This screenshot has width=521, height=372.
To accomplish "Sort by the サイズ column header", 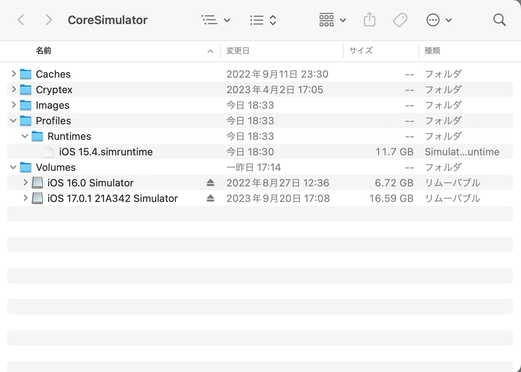I will point(361,50).
